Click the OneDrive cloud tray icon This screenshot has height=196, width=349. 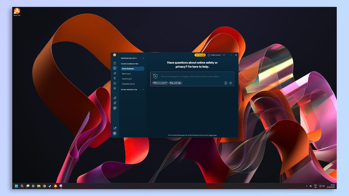(x=311, y=186)
